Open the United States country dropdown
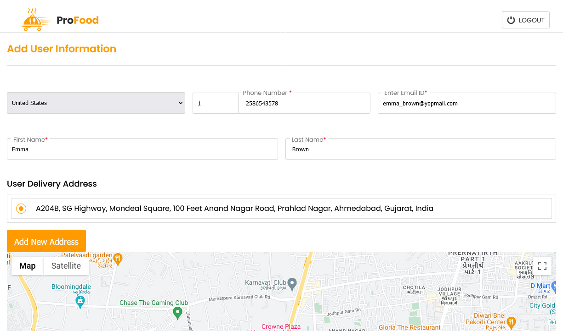Viewport: 563px width, 331px height. tap(96, 103)
